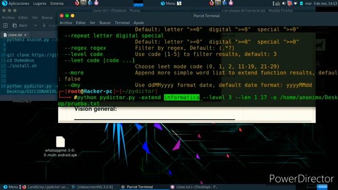Open the Menu button in bottom taskbar
338x190 pixels.
coord(11,187)
